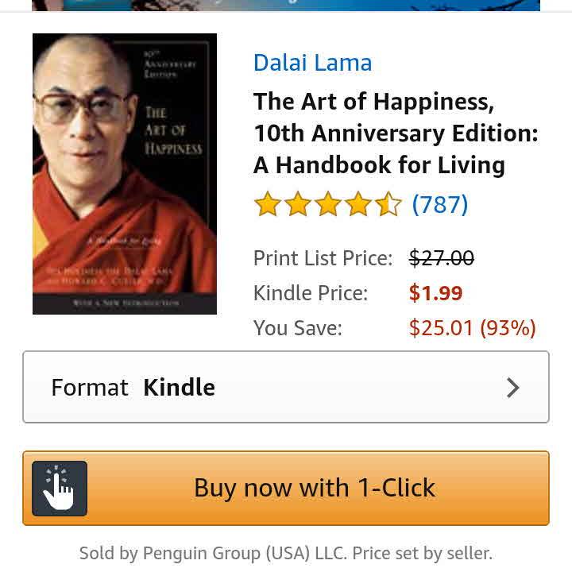Click the half-filled fifth rating star

(388, 203)
